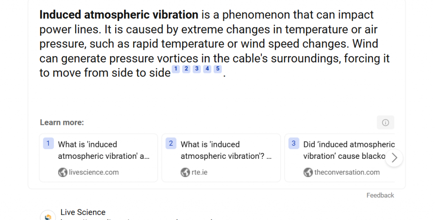The width and height of the screenshot is (435, 220).
Task: Click citation superscript number 1
Action: [x=176, y=69]
